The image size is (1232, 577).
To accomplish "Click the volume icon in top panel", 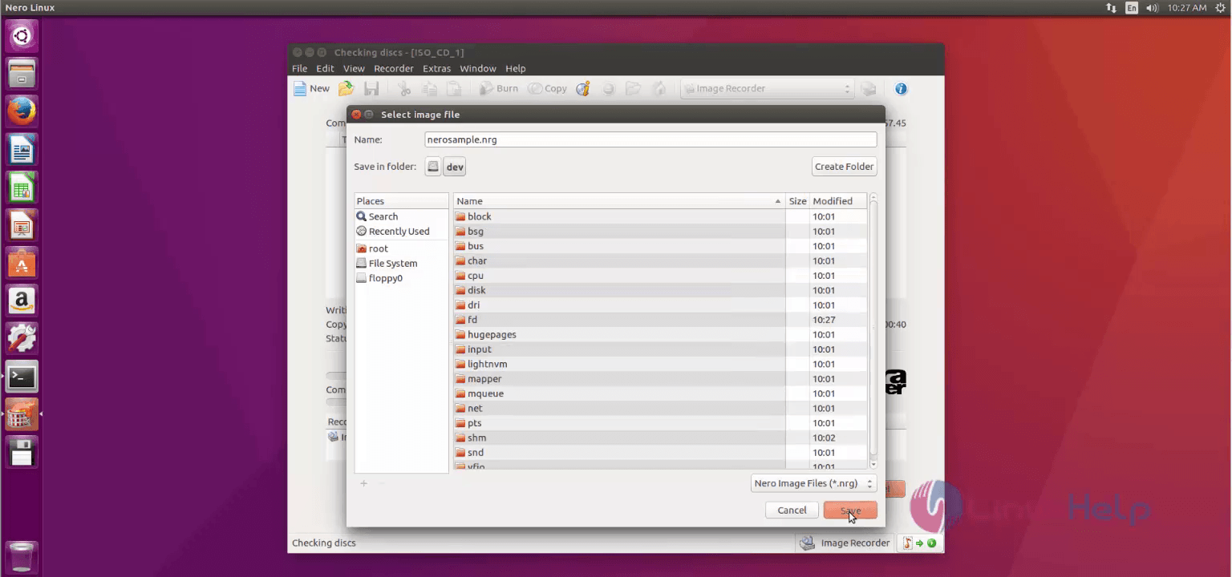I will (1153, 7).
